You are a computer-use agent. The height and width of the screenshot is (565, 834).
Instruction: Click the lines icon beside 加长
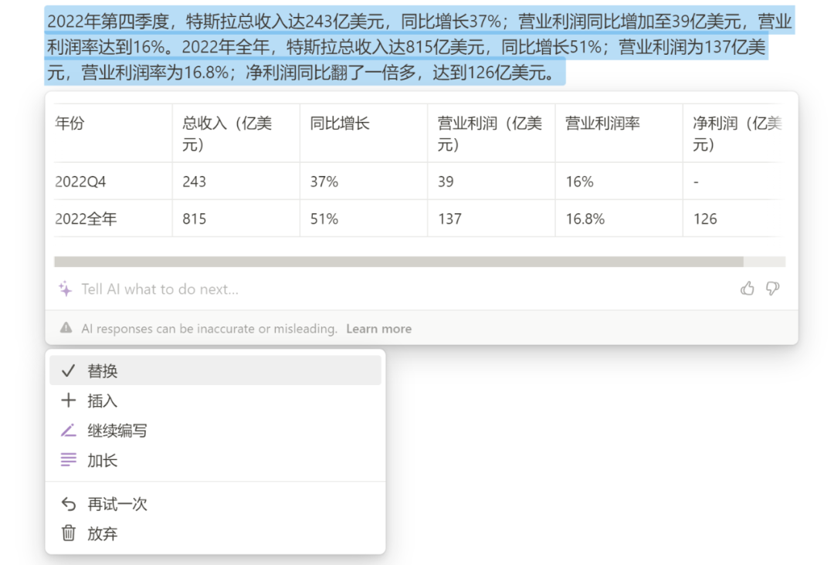[x=68, y=460]
